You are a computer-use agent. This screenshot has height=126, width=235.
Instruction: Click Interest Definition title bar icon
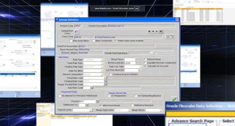coord(57,20)
